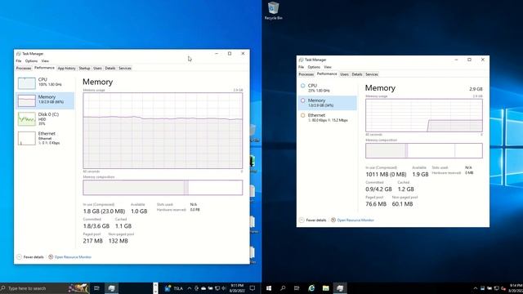Click the Task Manager title icon in right window
Image resolution: width=523 pixels, height=294 pixels.
[x=302, y=60]
